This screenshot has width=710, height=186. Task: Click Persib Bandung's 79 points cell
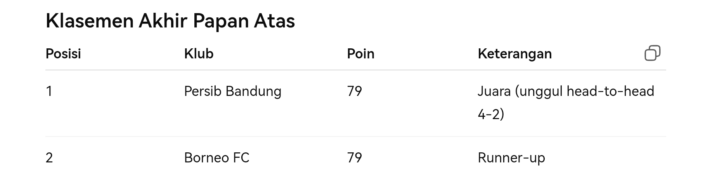click(x=354, y=91)
